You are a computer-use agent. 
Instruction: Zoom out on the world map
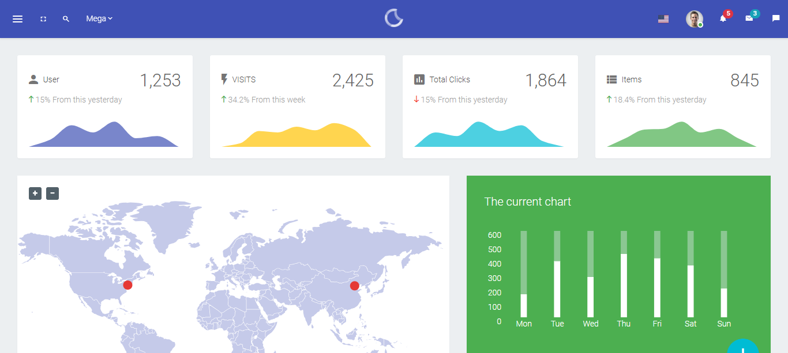[x=52, y=193]
